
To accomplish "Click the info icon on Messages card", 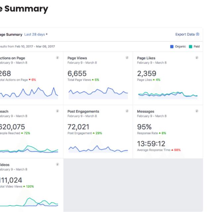I will pyautogui.click(x=197, y=111).
